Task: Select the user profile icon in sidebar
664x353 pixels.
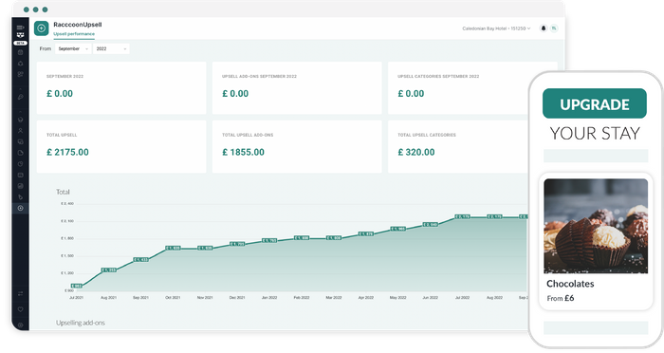Action: [x=20, y=131]
